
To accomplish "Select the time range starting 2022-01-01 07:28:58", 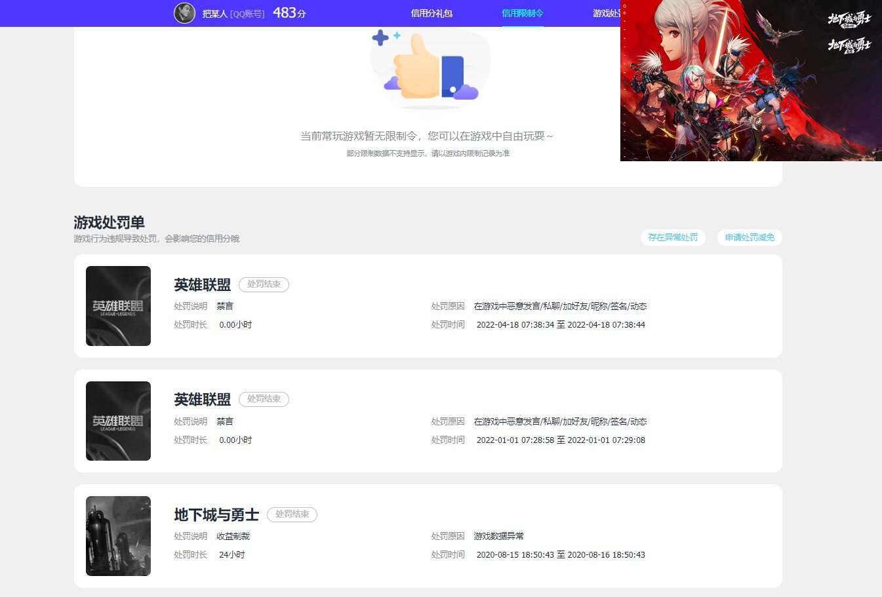I will [561, 440].
